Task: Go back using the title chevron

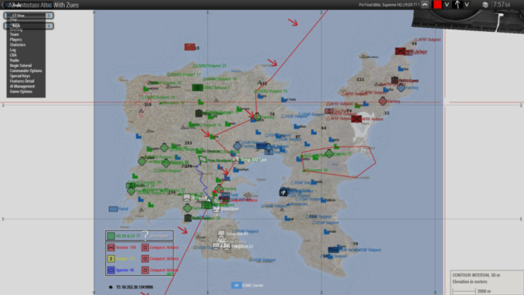Action: click(3, 5)
